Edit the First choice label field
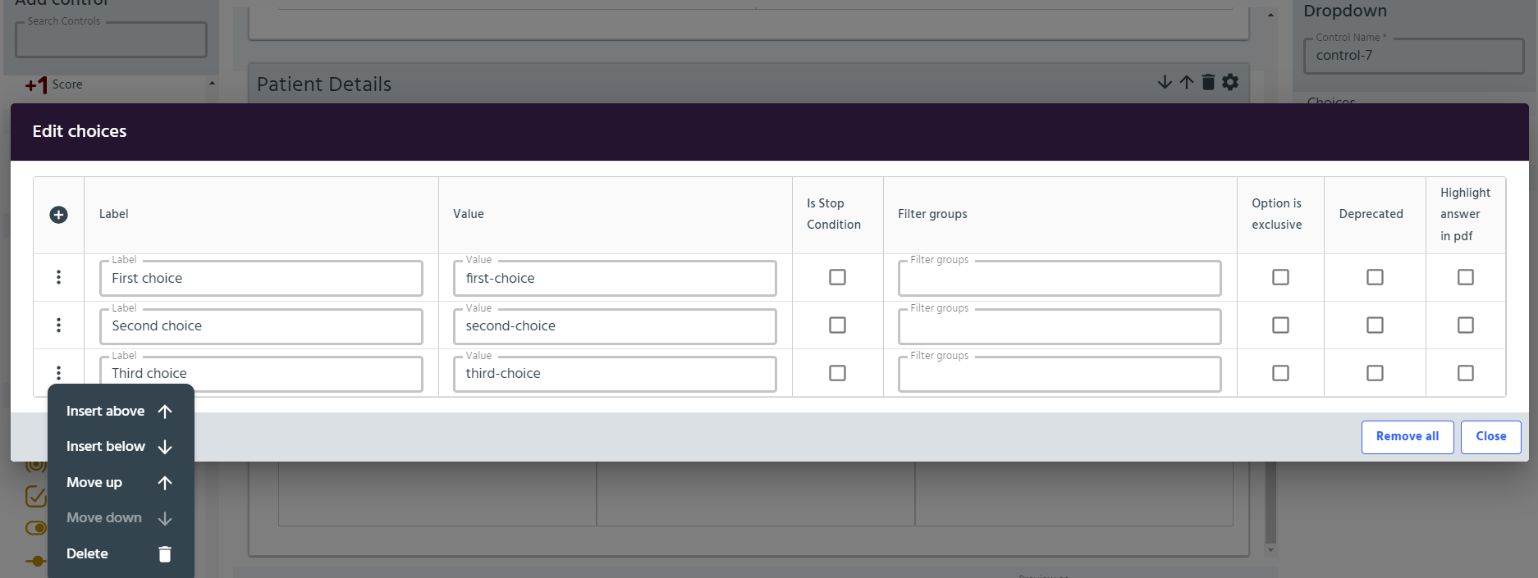 (x=261, y=279)
